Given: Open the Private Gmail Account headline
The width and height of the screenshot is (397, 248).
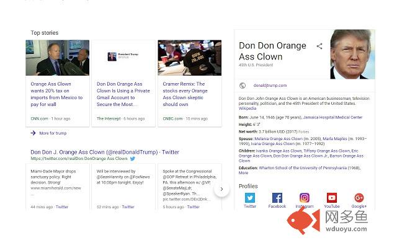Looking at the screenshot, I should pos(123,94).
